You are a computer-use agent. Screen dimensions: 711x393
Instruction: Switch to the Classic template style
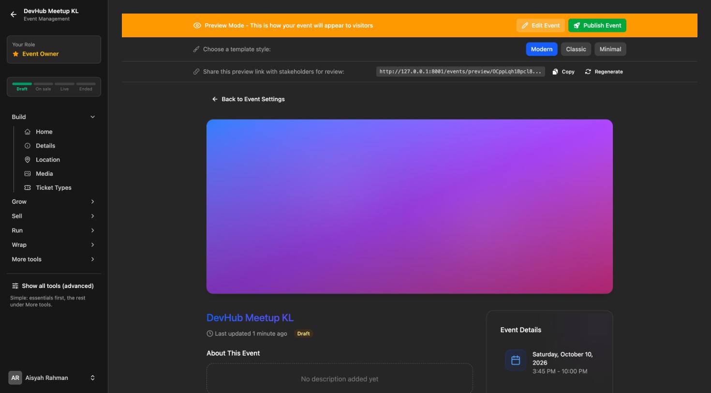point(576,49)
